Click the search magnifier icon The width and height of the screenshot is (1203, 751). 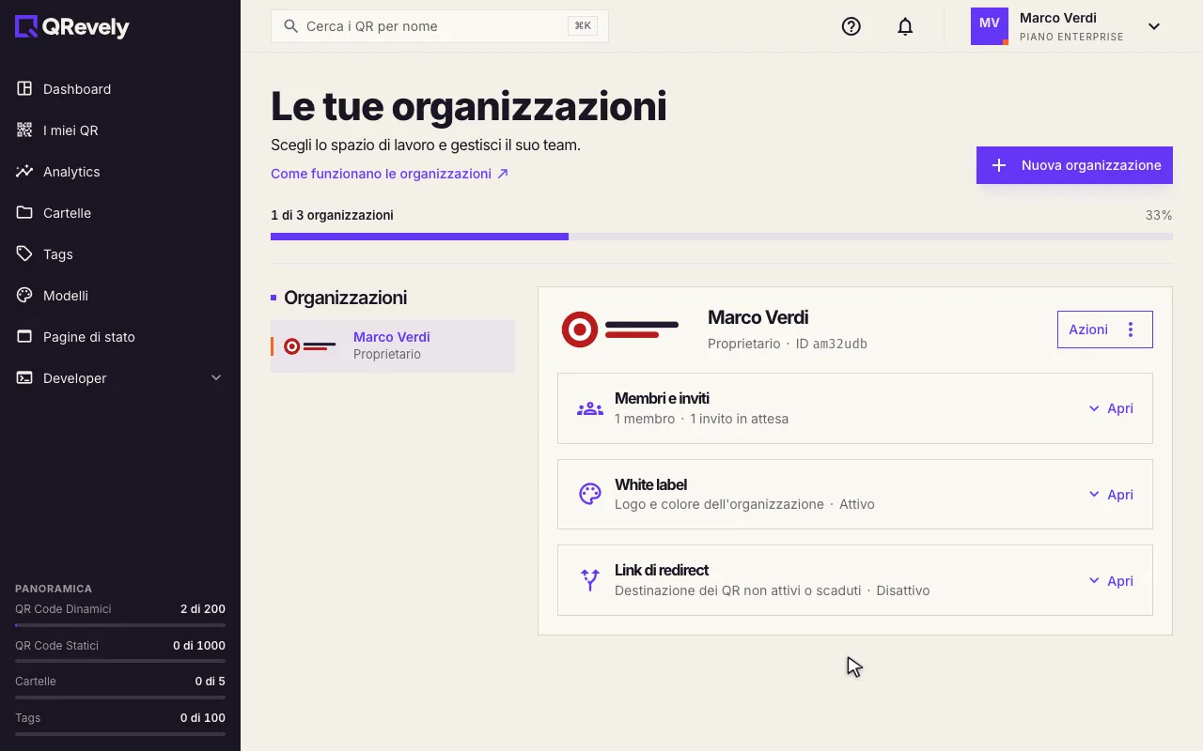(291, 26)
